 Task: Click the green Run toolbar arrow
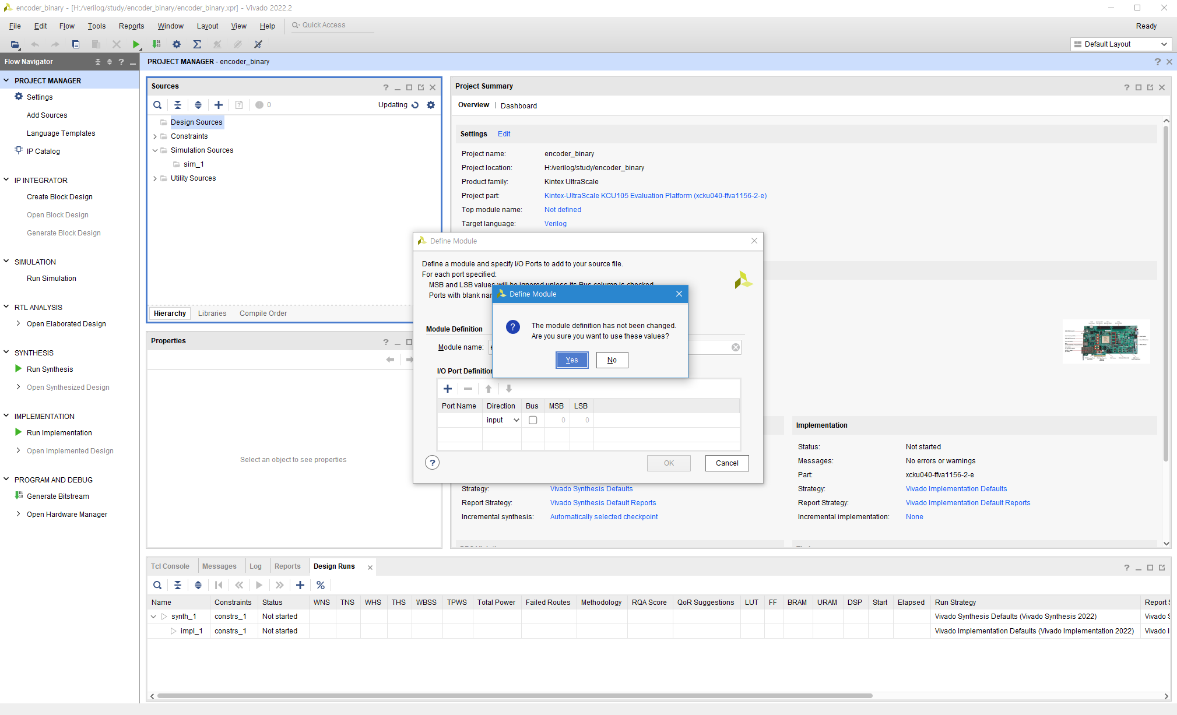pos(136,44)
